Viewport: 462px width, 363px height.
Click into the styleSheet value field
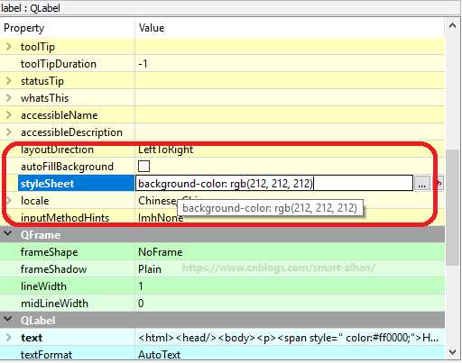[x=274, y=183]
